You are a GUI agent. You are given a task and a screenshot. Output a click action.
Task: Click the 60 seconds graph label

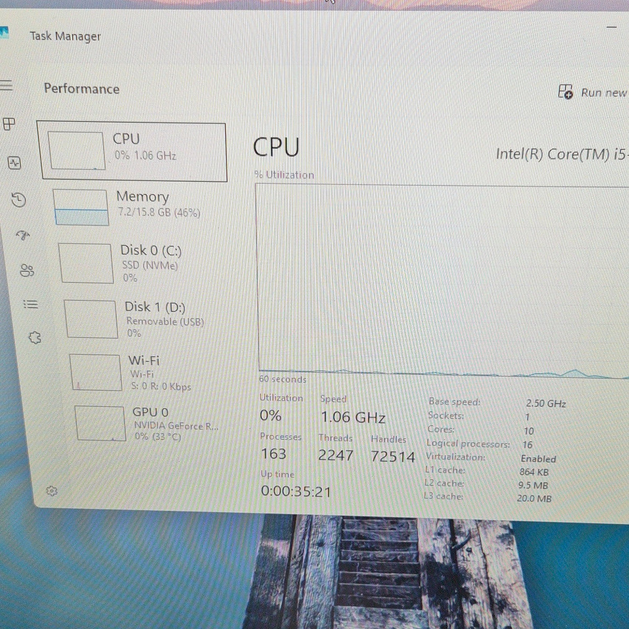point(283,379)
